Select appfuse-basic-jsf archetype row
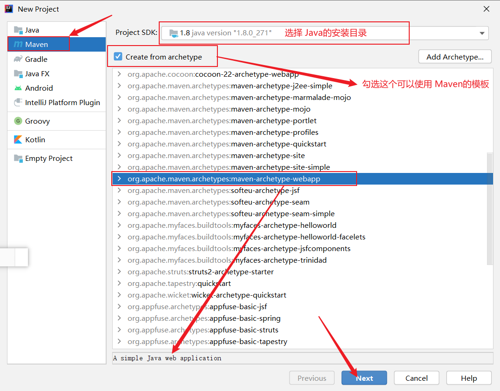Image resolution: width=500 pixels, height=391 pixels. (x=303, y=306)
